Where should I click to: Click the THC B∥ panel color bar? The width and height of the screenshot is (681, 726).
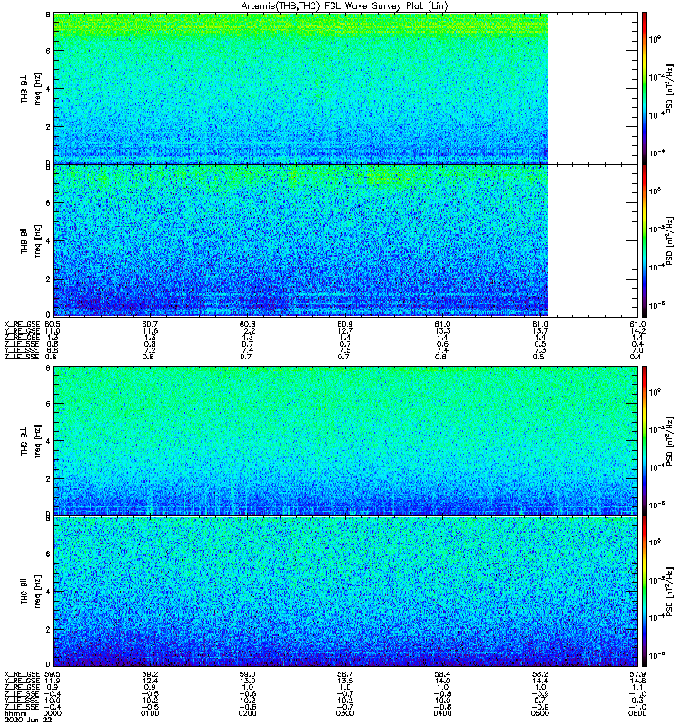644,592
